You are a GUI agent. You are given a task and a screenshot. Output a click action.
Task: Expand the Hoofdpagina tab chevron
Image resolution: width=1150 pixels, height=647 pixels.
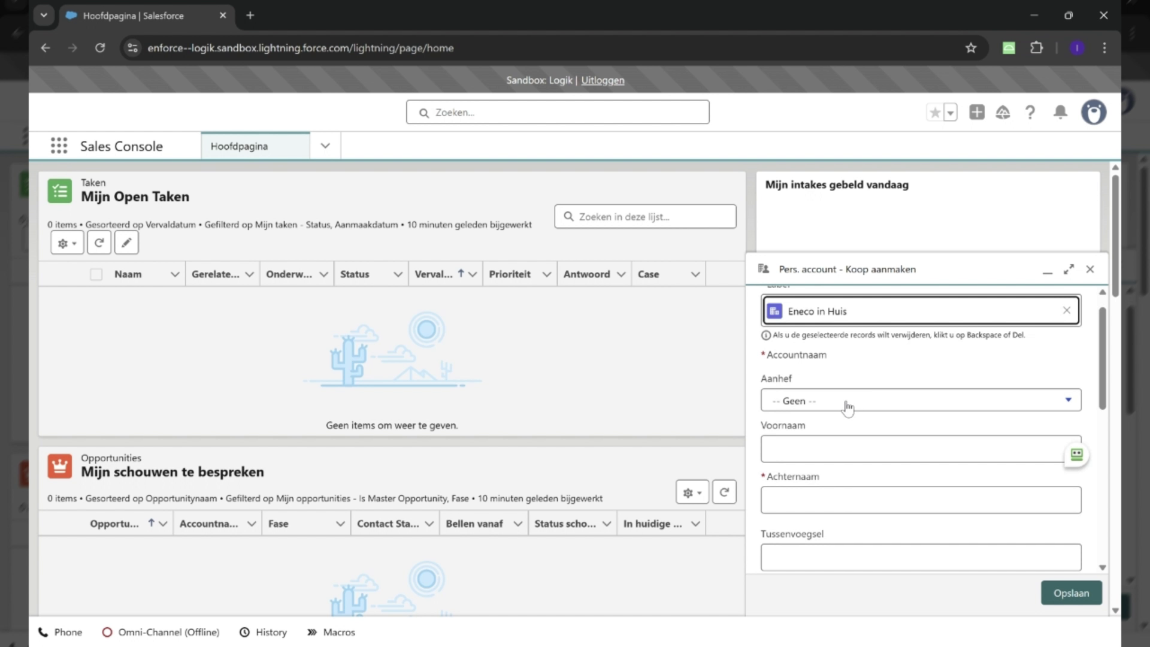325,146
